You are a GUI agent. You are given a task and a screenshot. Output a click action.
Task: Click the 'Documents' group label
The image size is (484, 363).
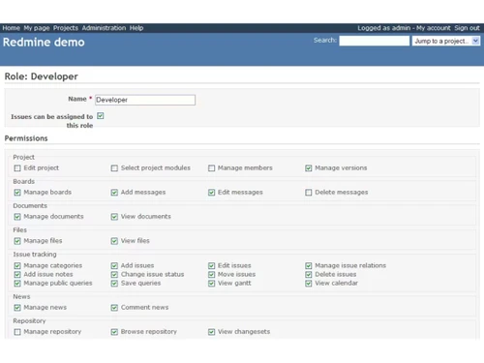tap(30, 205)
